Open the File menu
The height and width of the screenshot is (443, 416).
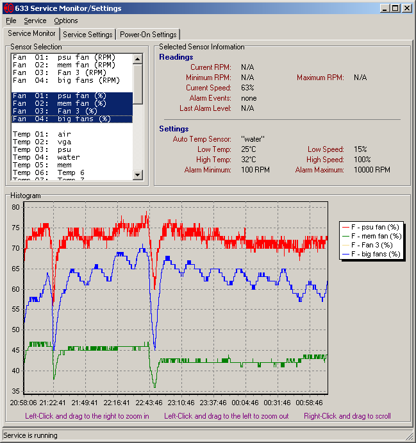pos(11,21)
